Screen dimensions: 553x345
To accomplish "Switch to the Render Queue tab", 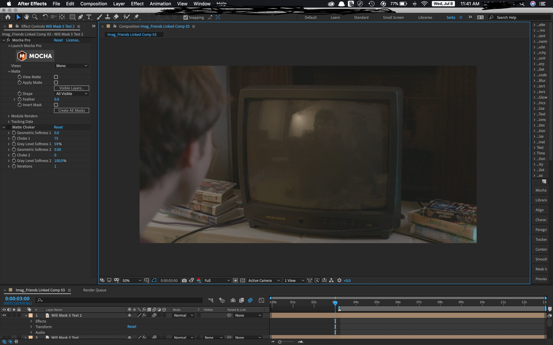I will pyautogui.click(x=95, y=290).
